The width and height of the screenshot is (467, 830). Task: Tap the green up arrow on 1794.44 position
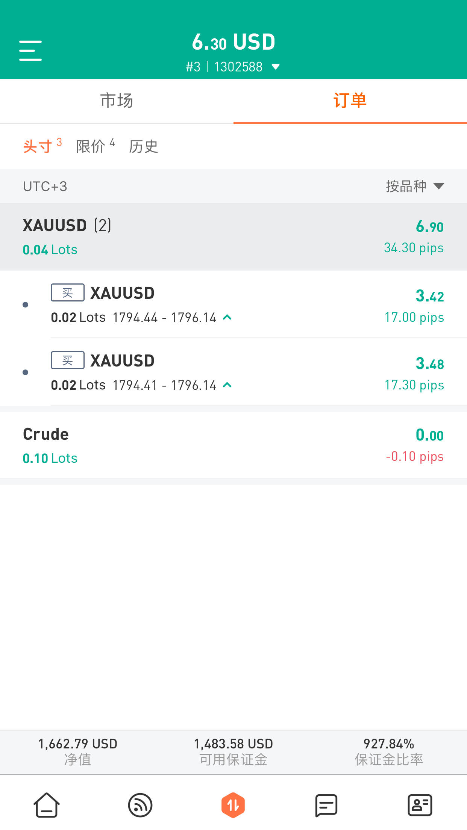tap(227, 317)
